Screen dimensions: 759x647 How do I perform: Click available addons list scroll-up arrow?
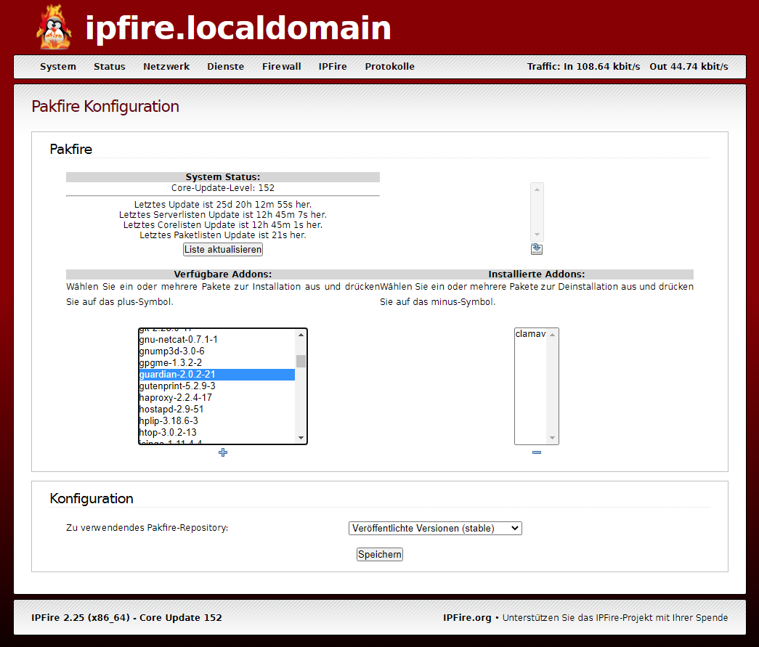click(x=301, y=335)
